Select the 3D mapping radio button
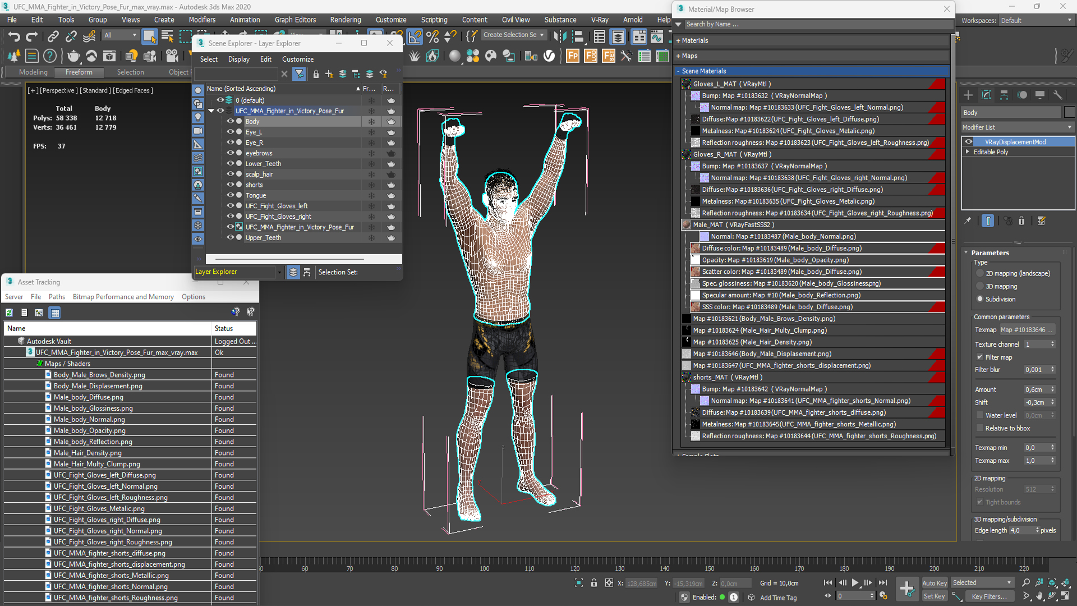Viewport: 1077px width, 606px height. pos(980,286)
